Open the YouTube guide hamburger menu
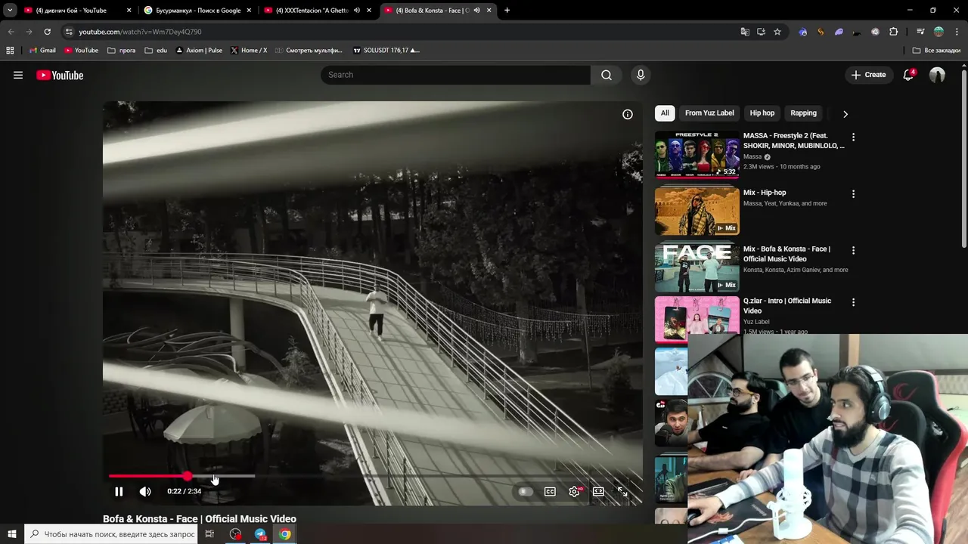 tap(18, 75)
